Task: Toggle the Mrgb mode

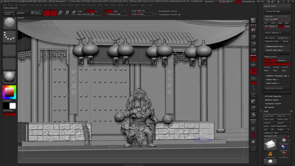Action: pyautogui.click(x=80, y=11)
